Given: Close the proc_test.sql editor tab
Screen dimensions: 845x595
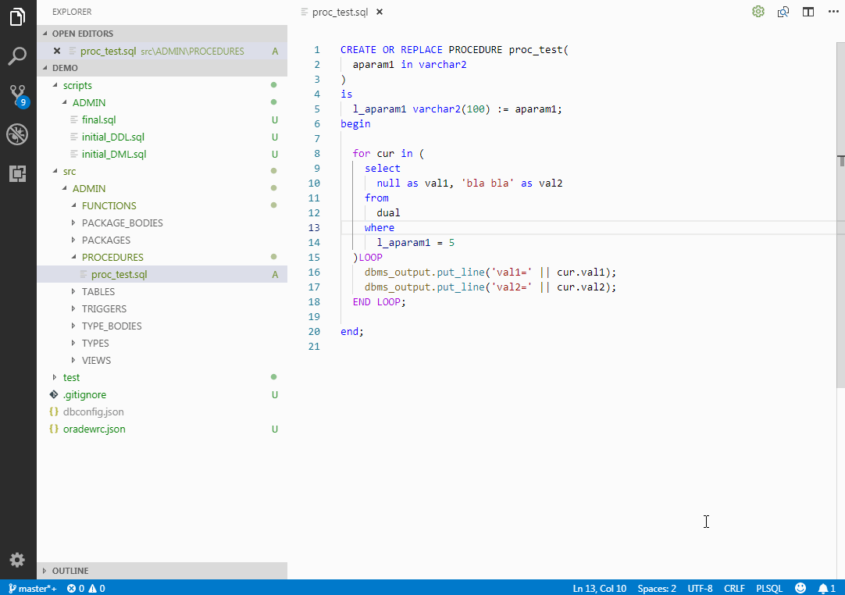Looking at the screenshot, I should tap(380, 12).
